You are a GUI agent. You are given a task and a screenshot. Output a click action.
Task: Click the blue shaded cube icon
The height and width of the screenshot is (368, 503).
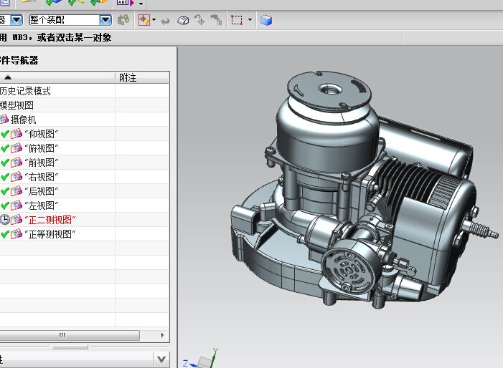(x=266, y=21)
